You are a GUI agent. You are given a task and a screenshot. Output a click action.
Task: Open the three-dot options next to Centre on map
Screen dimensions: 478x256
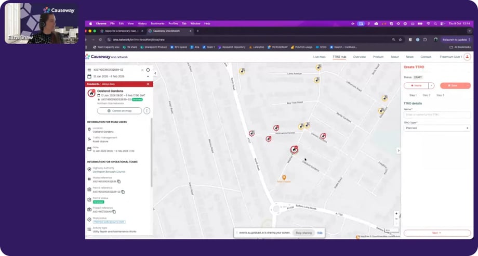(x=147, y=111)
